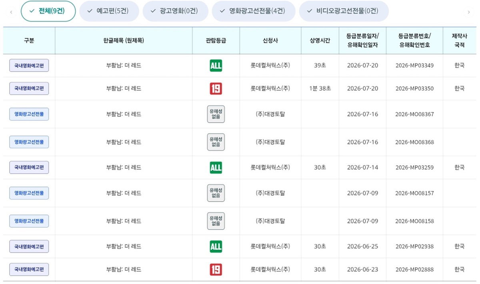Image resolution: width=480 pixels, height=284 pixels.
Task: Click the ALL rating icon for 2026-MP03259
Action: [216, 167]
